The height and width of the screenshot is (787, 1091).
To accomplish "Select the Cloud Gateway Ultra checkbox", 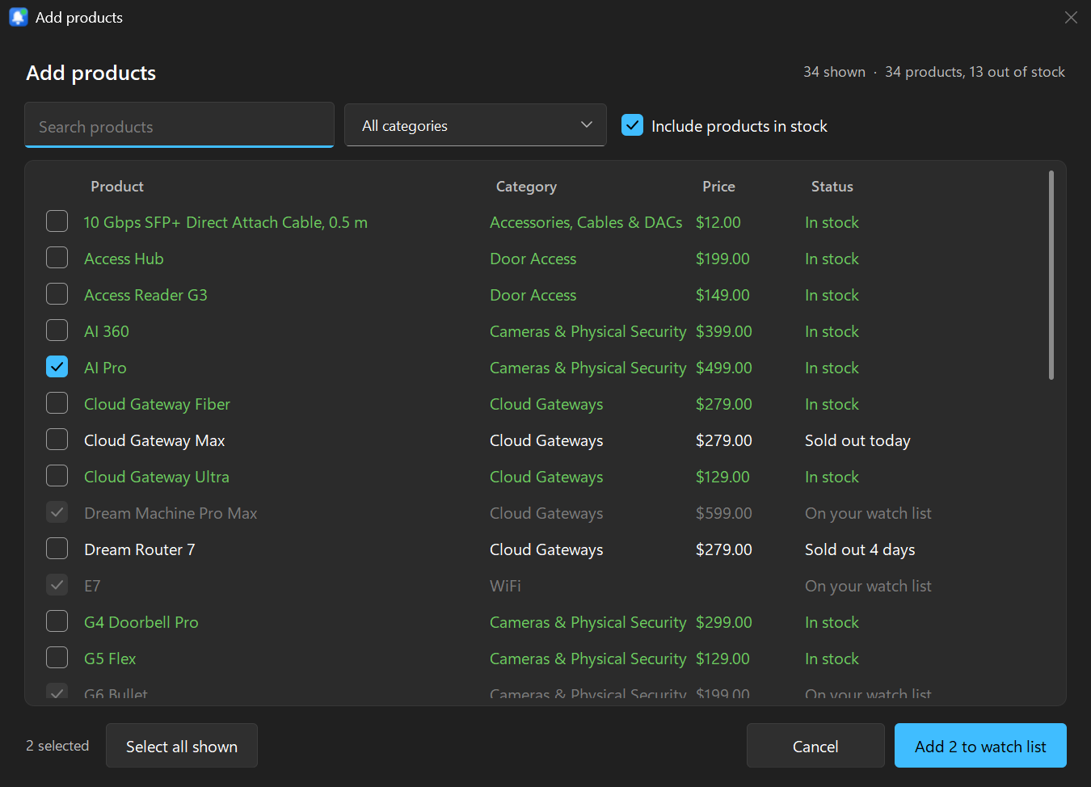I will [x=57, y=476].
